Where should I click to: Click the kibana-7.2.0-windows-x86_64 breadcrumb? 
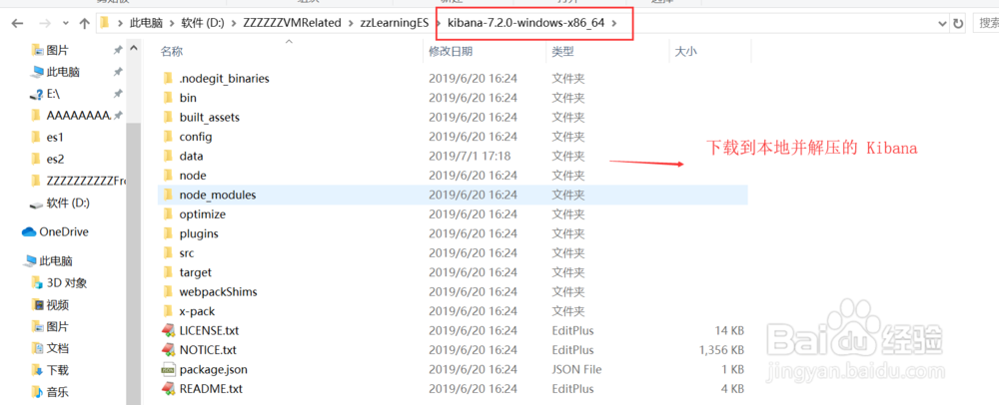525,24
